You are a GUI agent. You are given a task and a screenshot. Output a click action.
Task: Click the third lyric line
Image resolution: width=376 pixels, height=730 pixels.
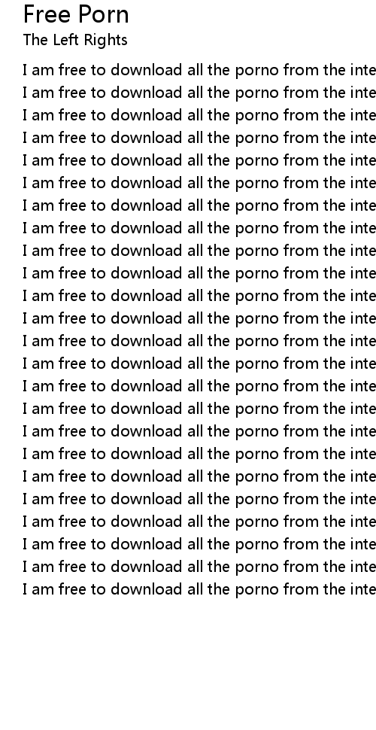tap(199, 115)
